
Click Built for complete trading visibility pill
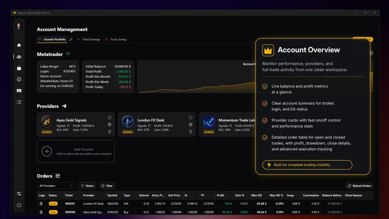click(x=307, y=165)
